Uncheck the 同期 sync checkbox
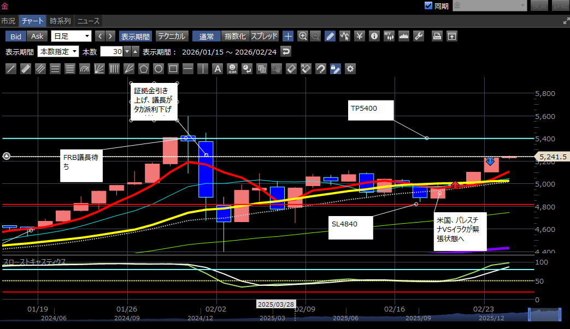 [428, 6]
